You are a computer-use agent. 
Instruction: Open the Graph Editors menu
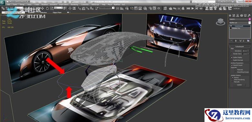(64, 4)
